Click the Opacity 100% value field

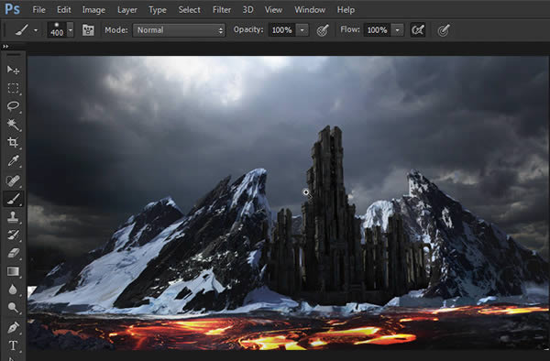[282, 30]
